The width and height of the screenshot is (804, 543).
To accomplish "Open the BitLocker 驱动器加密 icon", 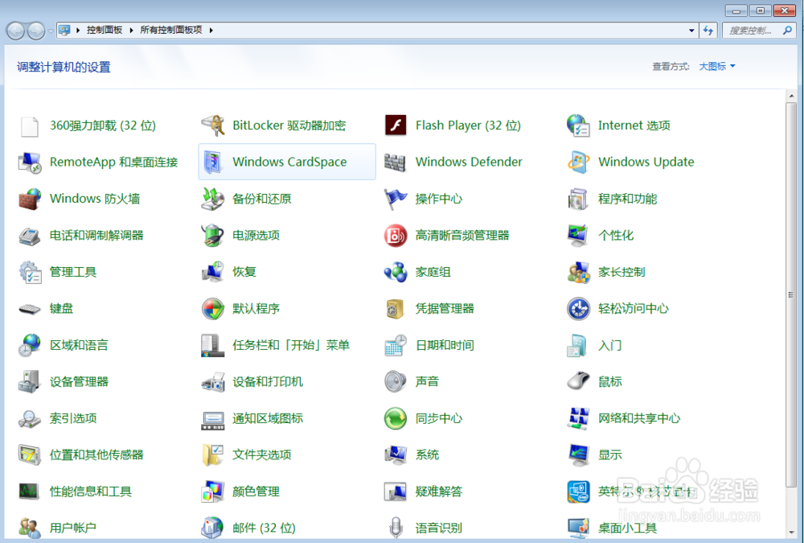I will (212, 125).
